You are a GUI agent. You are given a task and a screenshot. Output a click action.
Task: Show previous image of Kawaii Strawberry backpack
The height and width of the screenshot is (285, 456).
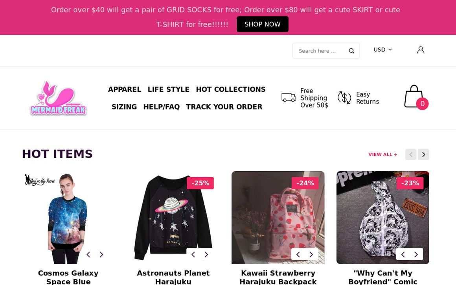pyautogui.click(x=298, y=254)
